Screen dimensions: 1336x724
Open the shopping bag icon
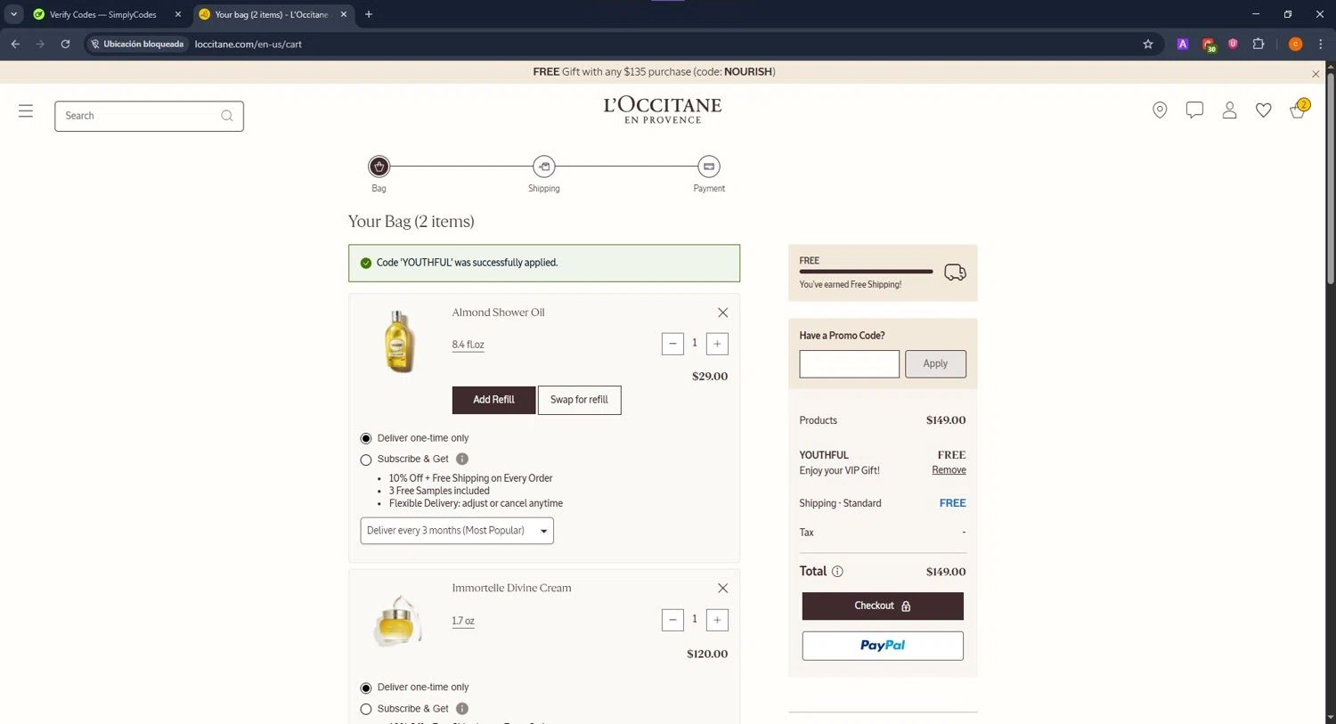1299,110
